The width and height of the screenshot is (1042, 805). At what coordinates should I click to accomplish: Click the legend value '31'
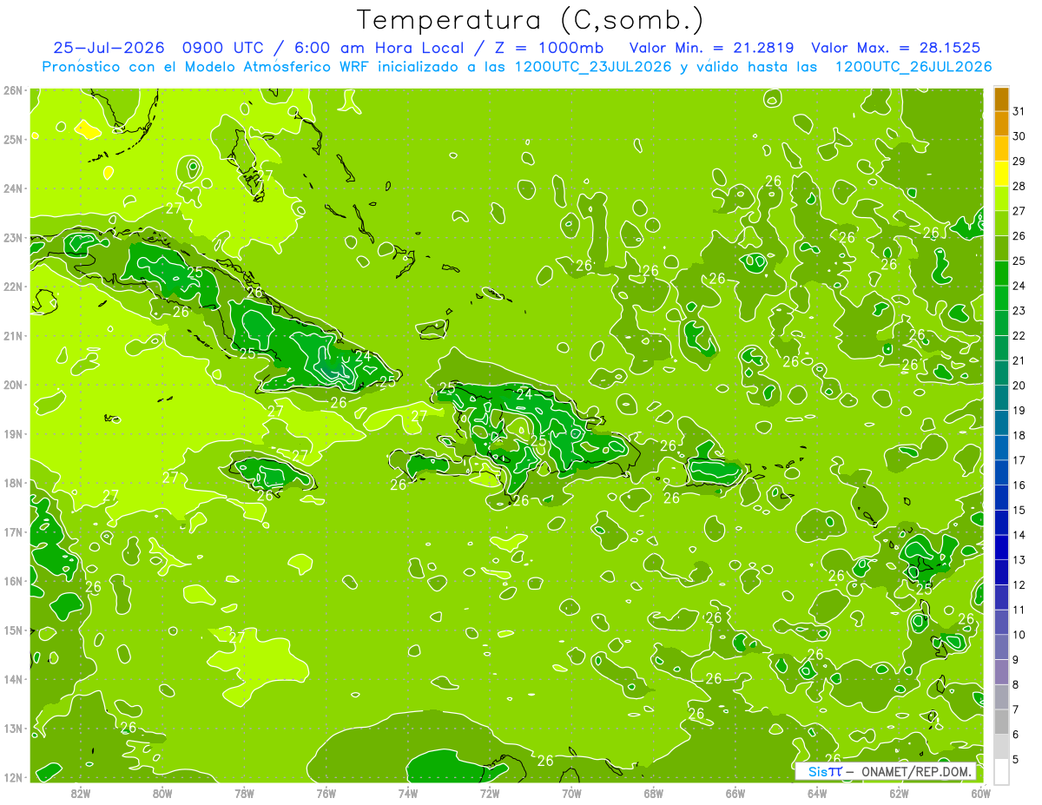click(x=1019, y=111)
